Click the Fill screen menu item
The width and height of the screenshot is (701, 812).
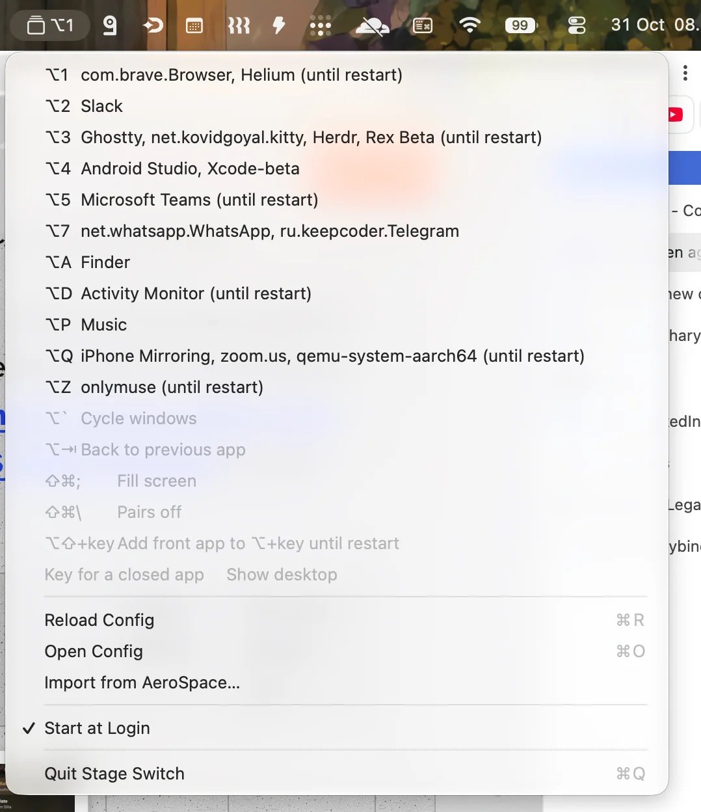coord(337,481)
